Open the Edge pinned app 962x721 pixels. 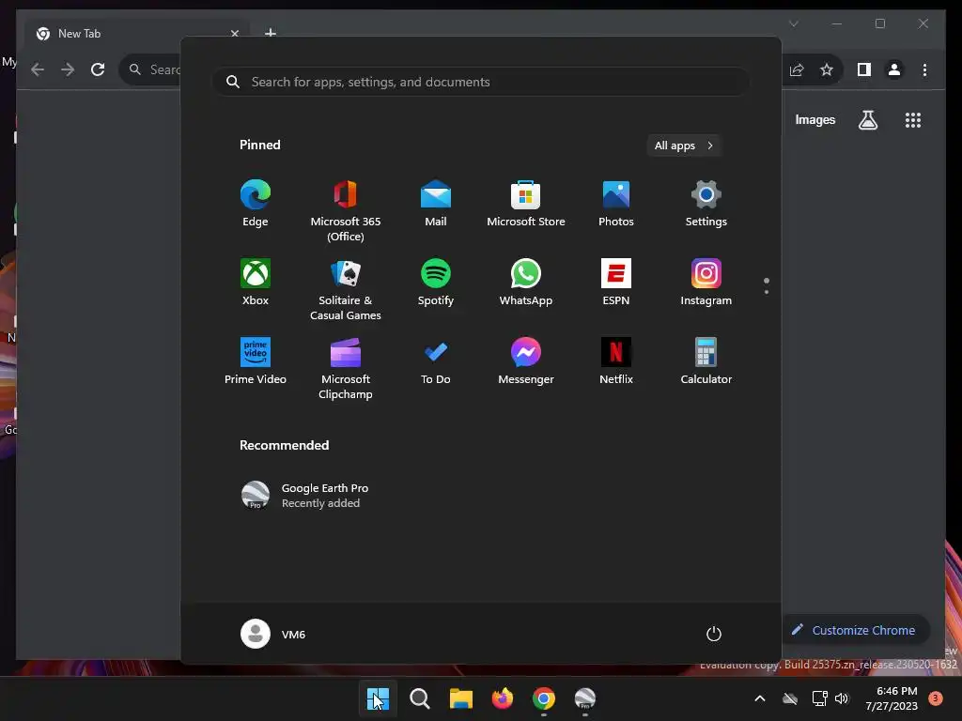tap(256, 204)
